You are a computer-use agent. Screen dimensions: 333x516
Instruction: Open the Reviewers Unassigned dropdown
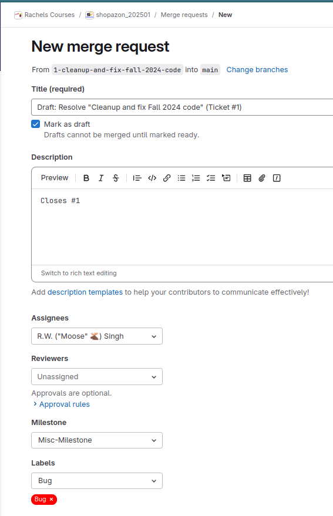(x=97, y=376)
